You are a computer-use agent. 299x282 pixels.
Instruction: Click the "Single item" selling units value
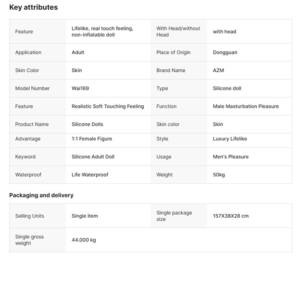(x=85, y=216)
